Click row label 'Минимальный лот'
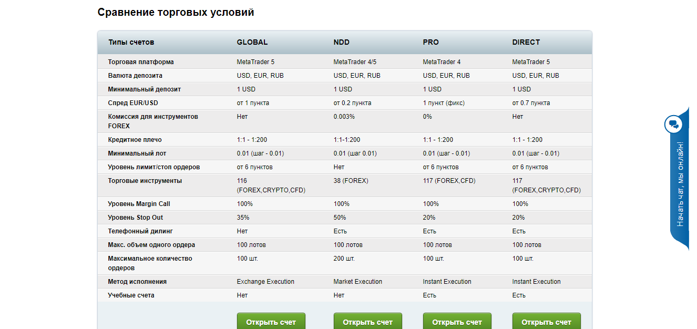 click(137, 153)
